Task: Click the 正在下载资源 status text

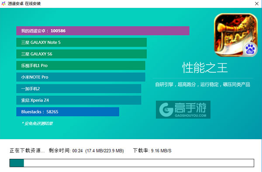Action: coord(27,151)
